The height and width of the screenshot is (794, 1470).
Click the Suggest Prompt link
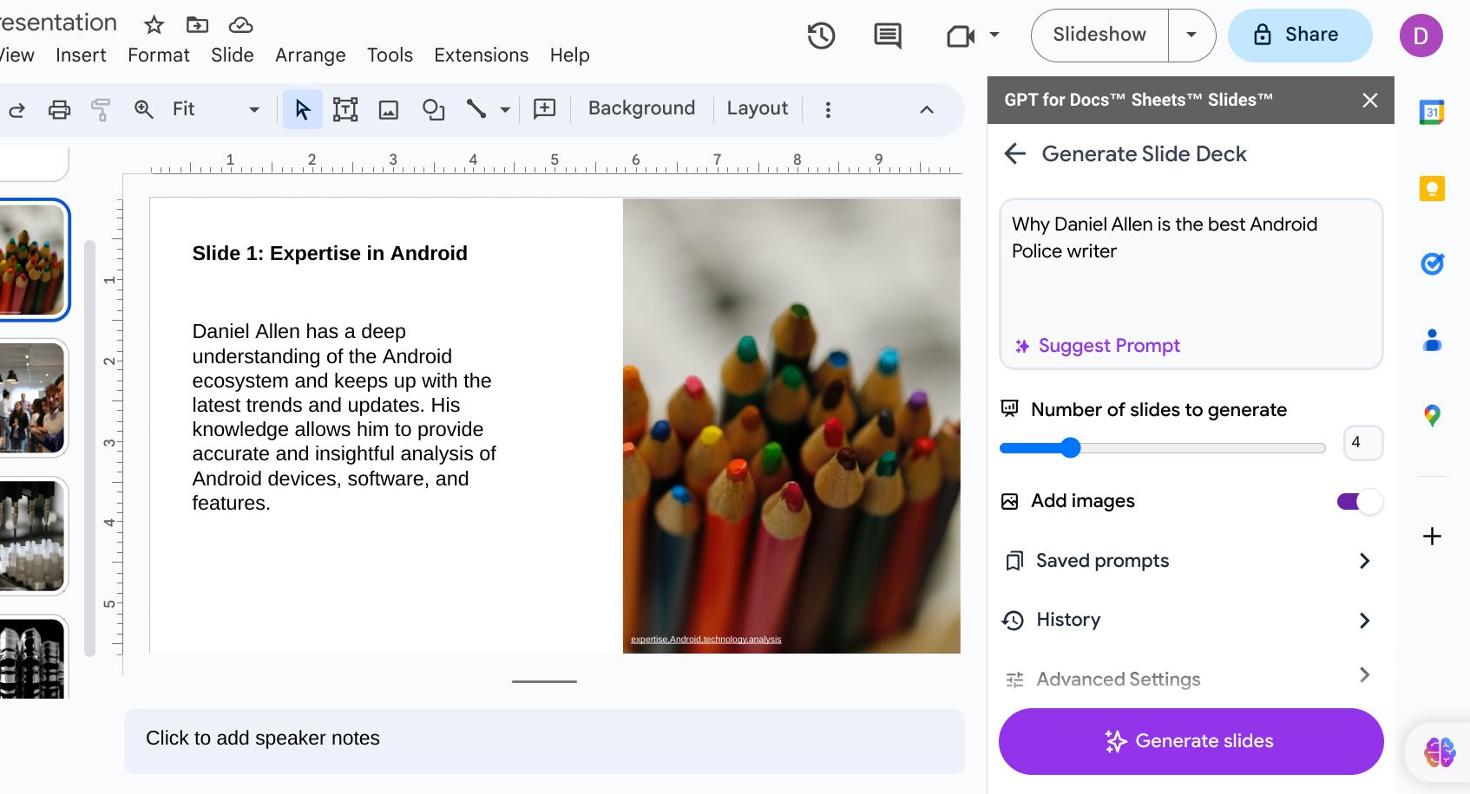click(x=1096, y=345)
